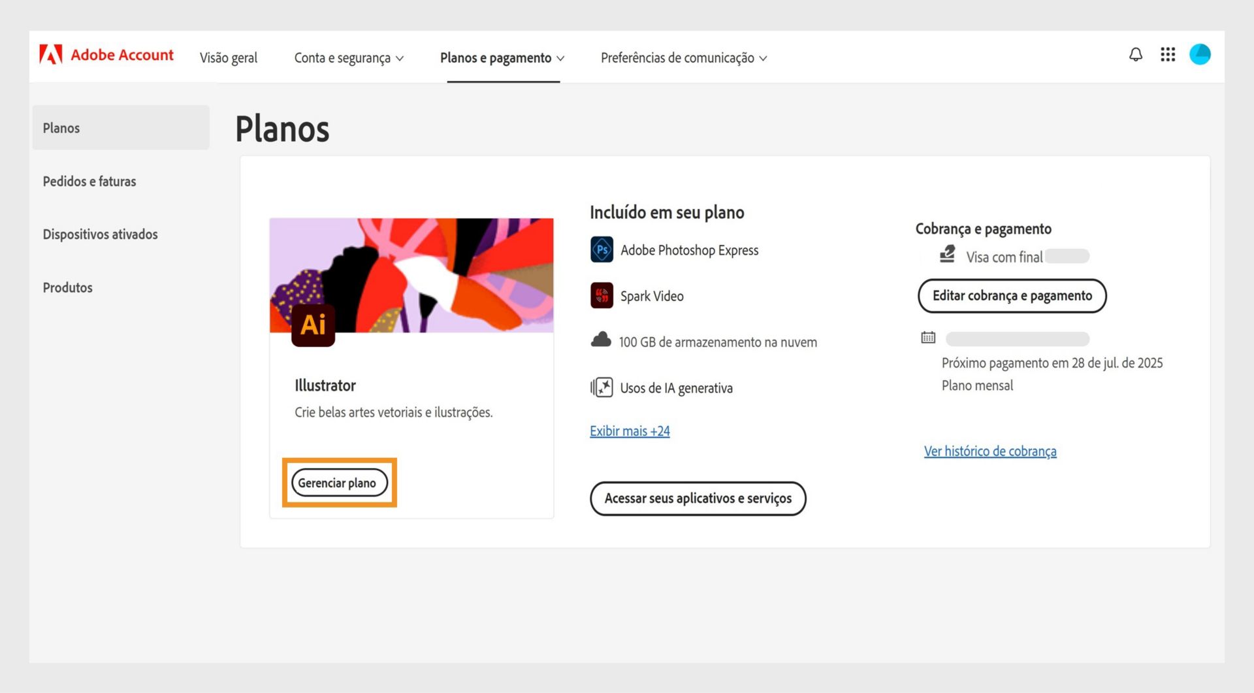Click the Visa payment card icon
Screen dimensions: 1254x693
pyautogui.click(x=948, y=254)
